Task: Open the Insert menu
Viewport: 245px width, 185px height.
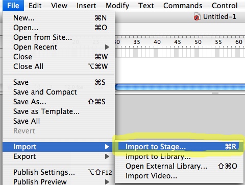Action: (86, 6)
